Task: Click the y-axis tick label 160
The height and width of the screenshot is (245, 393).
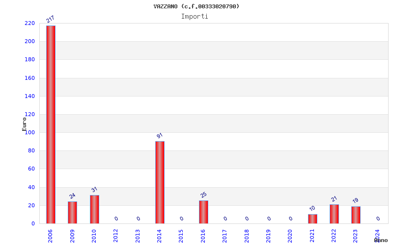Action: 29,78
